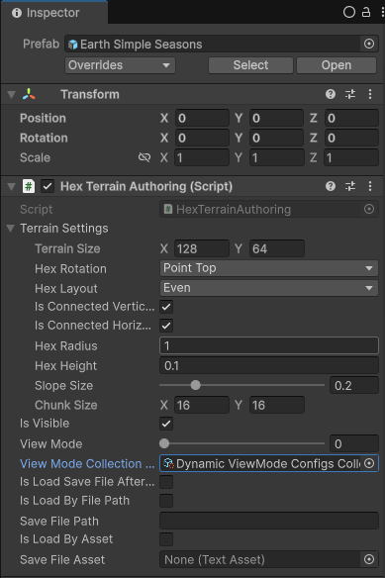Click the Position X field
The width and height of the screenshot is (385, 578).
click(x=202, y=119)
